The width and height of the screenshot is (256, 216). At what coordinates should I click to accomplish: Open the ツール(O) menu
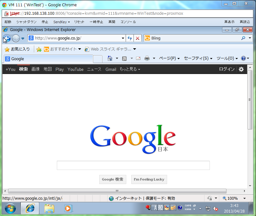pyautogui.click(x=227, y=58)
